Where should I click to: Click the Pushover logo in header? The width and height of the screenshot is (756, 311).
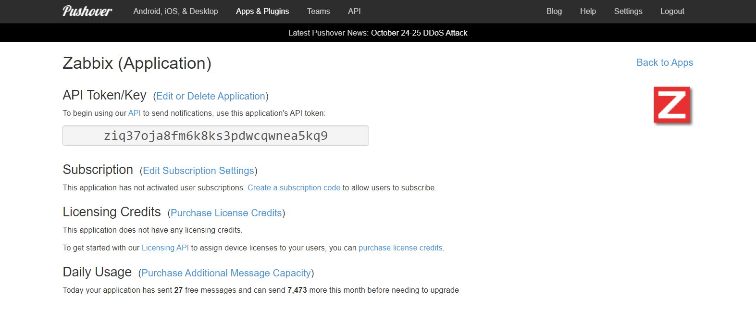87,11
